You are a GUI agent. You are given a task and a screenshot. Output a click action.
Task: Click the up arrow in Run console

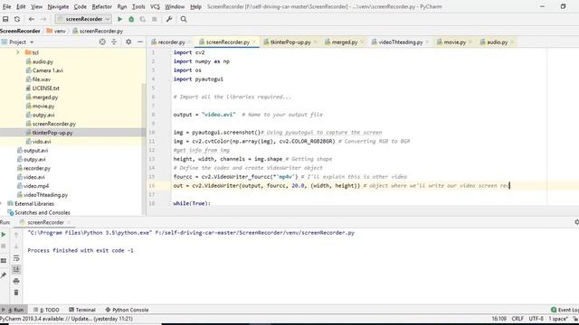pos(16,235)
